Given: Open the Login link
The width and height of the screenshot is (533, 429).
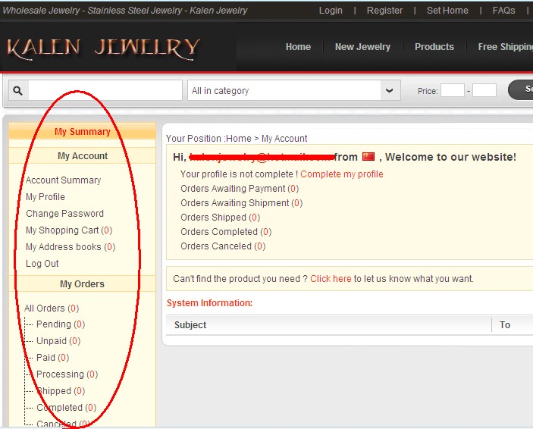Looking at the screenshot, I should [x=331, y=11].
